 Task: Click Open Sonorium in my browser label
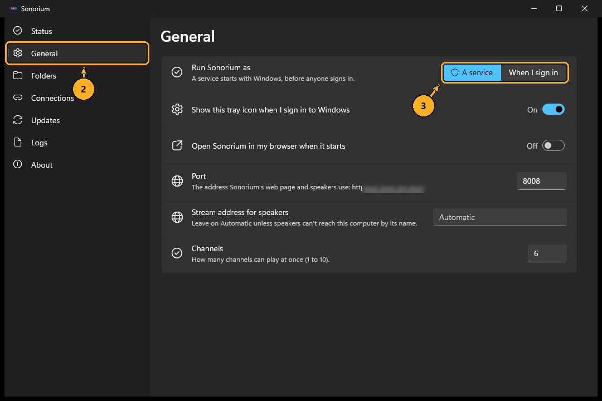(x=268, y=146)
